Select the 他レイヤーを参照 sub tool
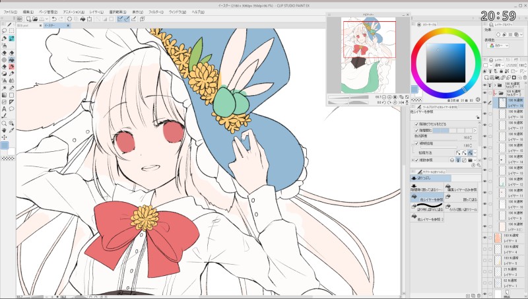The width and height of the screenshot is (528, 299). [x=426, y=197]
